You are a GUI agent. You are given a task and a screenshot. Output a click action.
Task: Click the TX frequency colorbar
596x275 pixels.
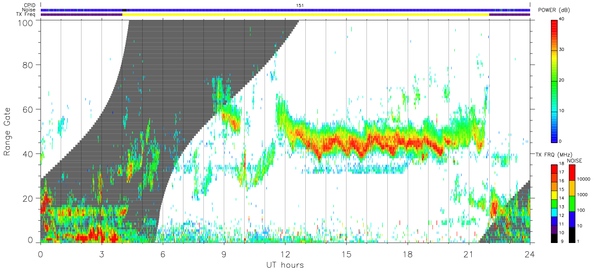tap(555, 204)
